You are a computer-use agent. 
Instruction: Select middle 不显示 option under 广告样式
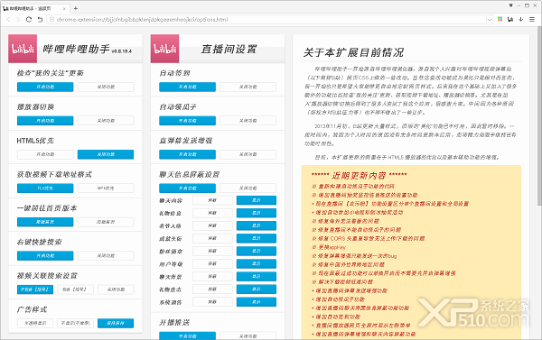coord(75,324)
